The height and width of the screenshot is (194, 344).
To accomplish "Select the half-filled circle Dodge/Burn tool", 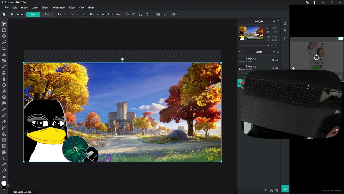I will (x=4, y=97).
